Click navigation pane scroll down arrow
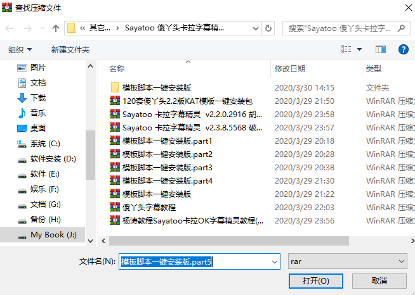Image resolution: width=415 pixels, height=295 pixels. (x=90, y=241)
